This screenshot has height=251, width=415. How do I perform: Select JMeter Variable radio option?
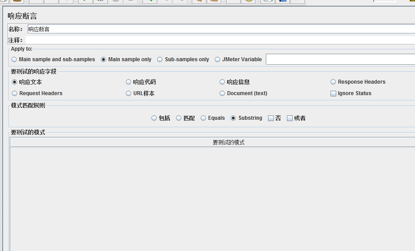coord(217,59)
